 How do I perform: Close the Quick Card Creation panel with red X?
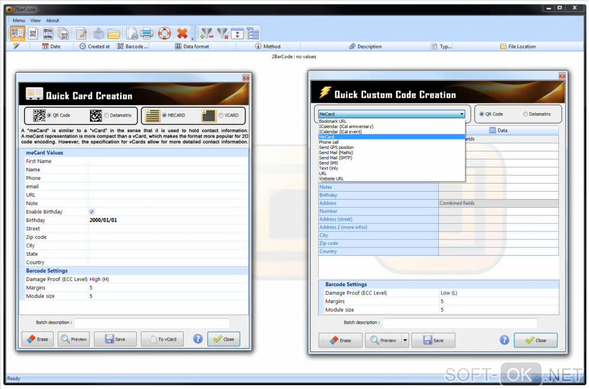tap(246, 77)
